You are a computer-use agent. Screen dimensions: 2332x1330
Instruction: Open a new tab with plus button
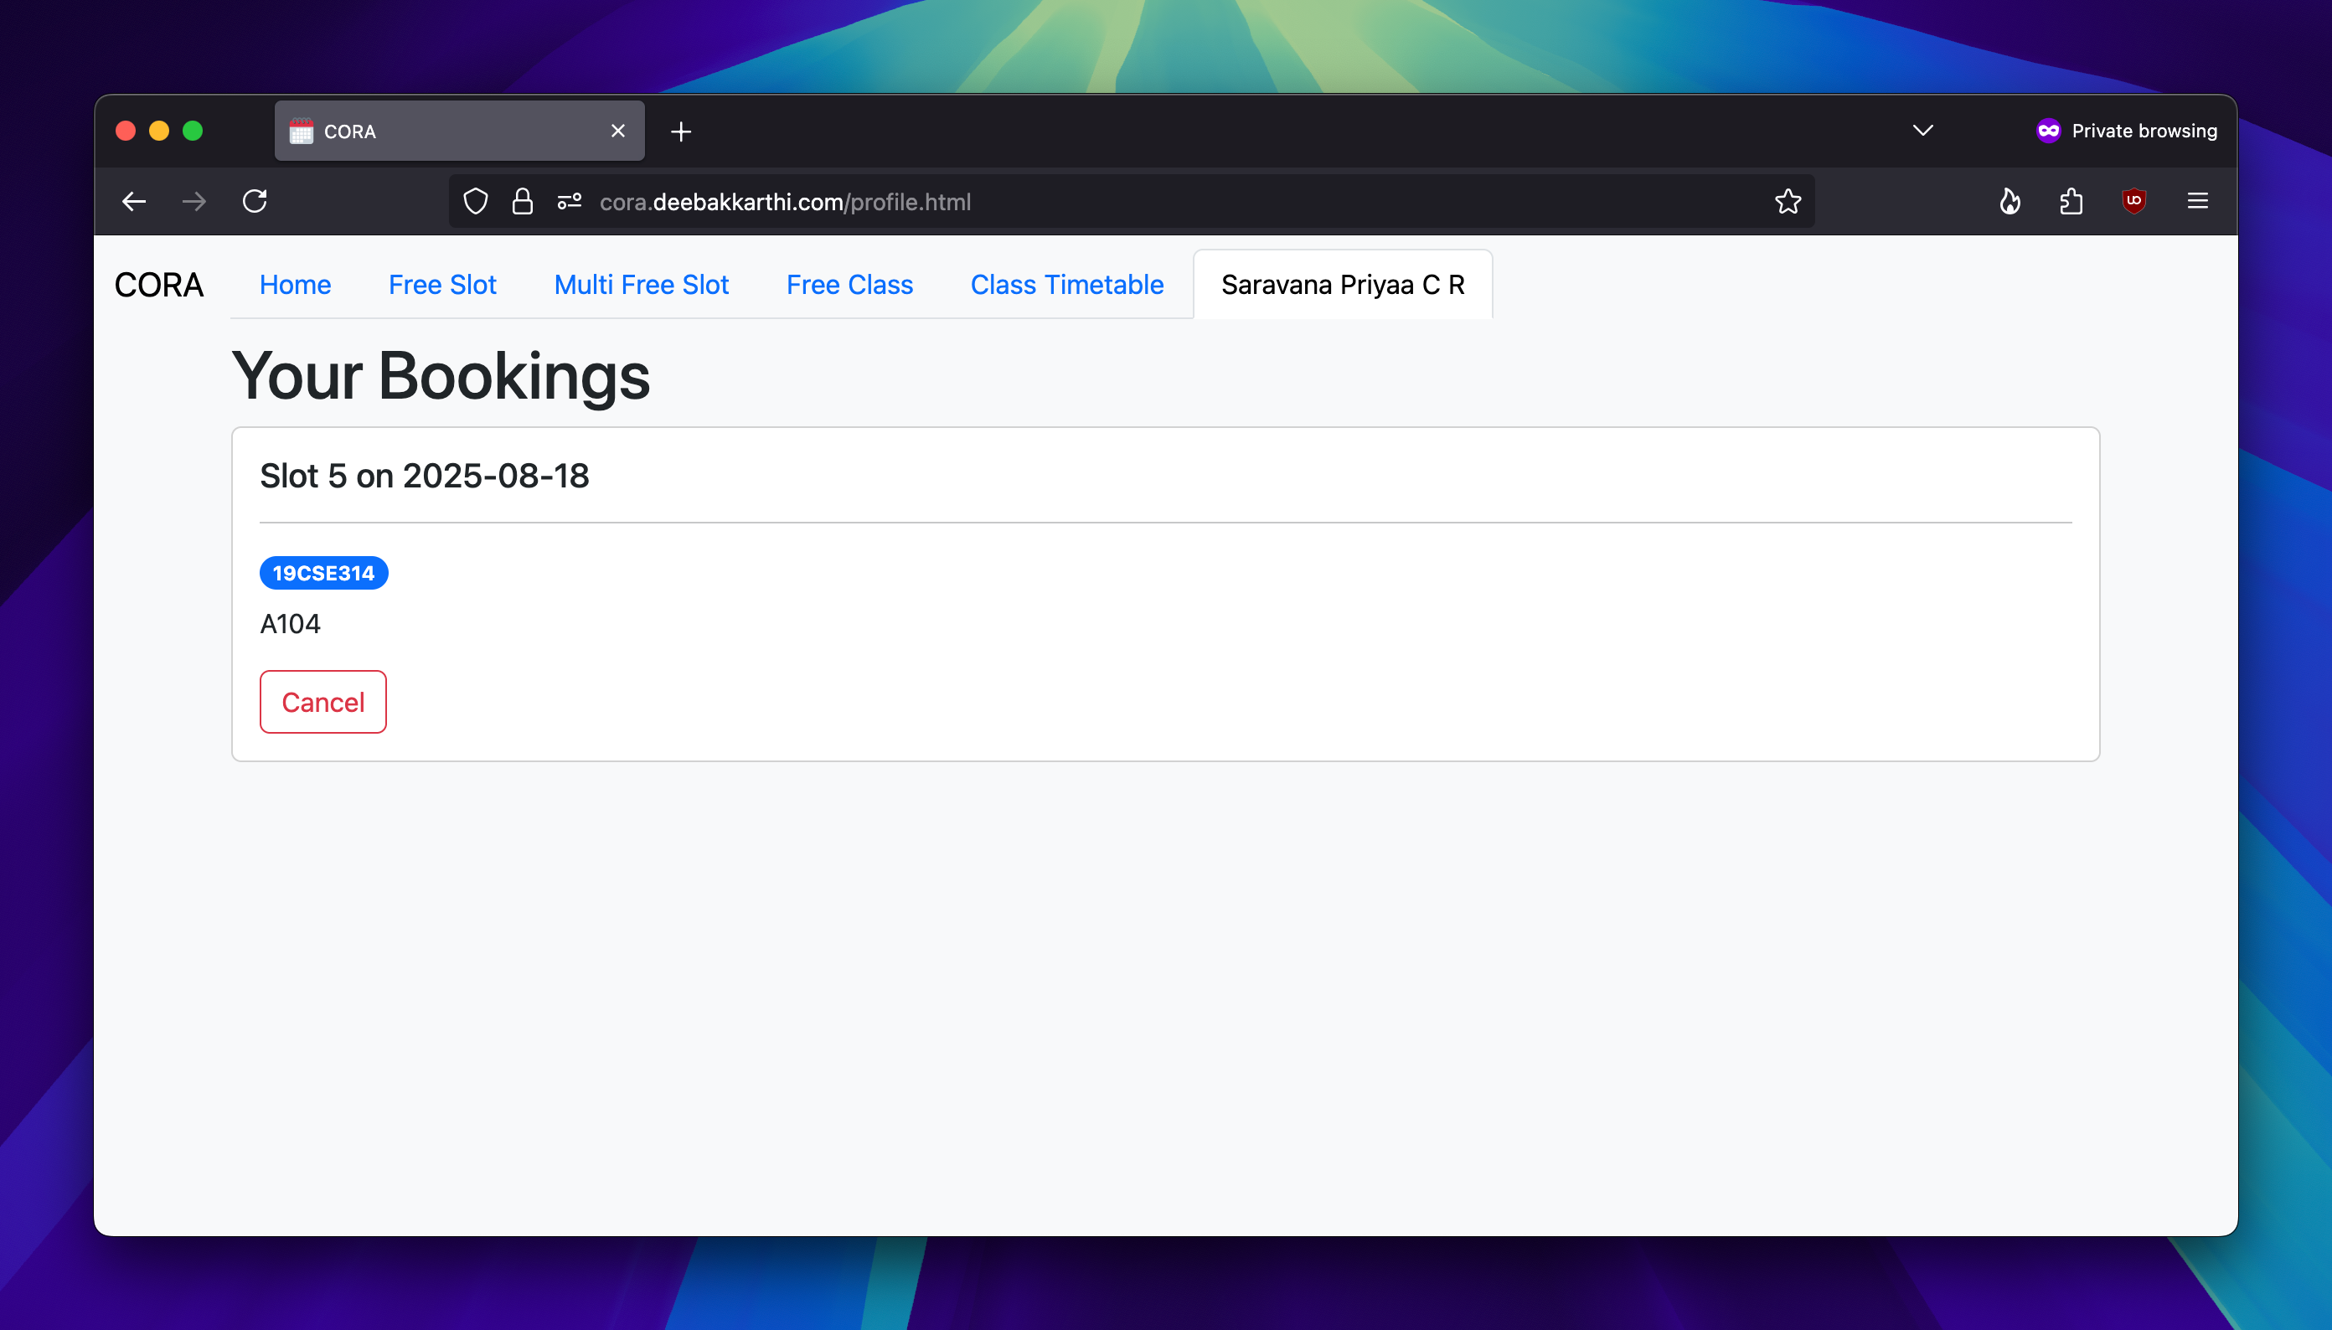pyautogui.click(x=680, y=131)
